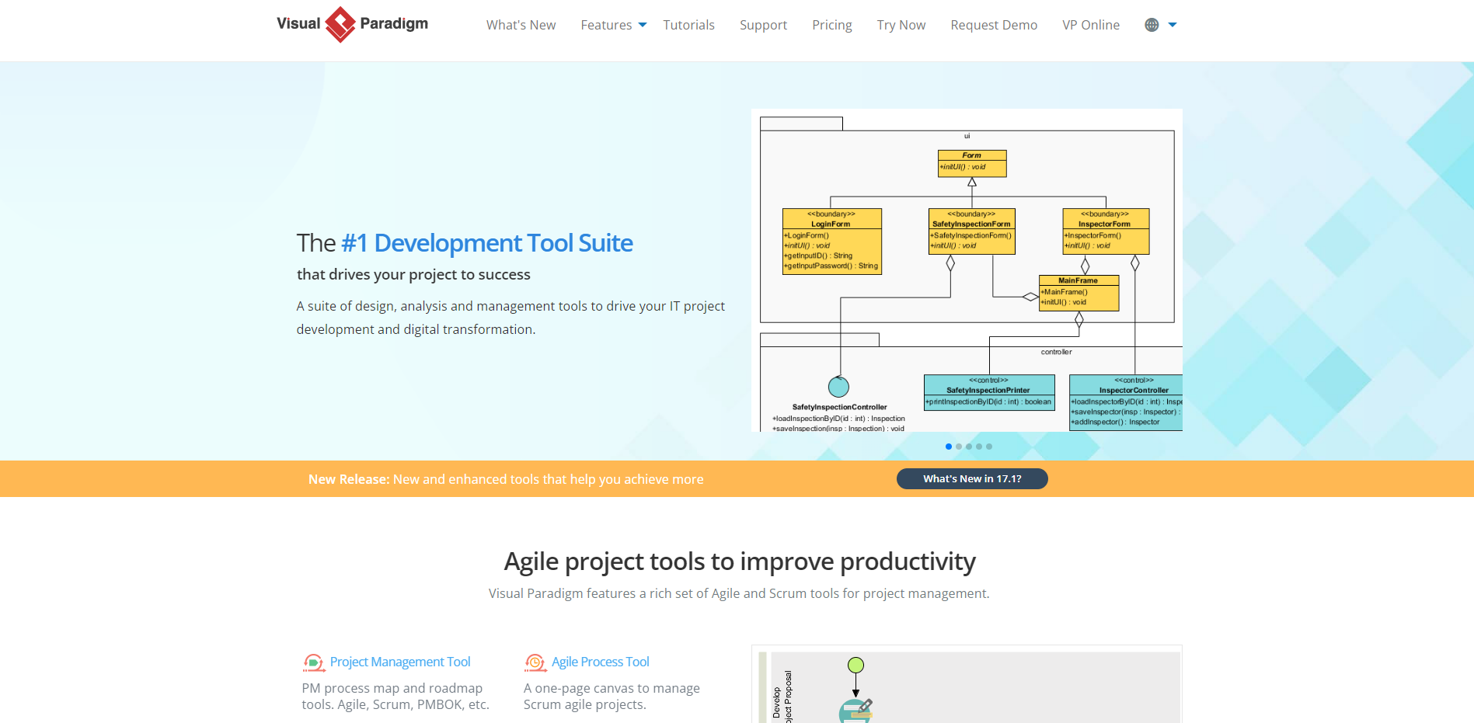This screenshot has width=1474, height=723.
Task: Click the #1 Development Tool Suite heading
Action: (x=487, y=243)
